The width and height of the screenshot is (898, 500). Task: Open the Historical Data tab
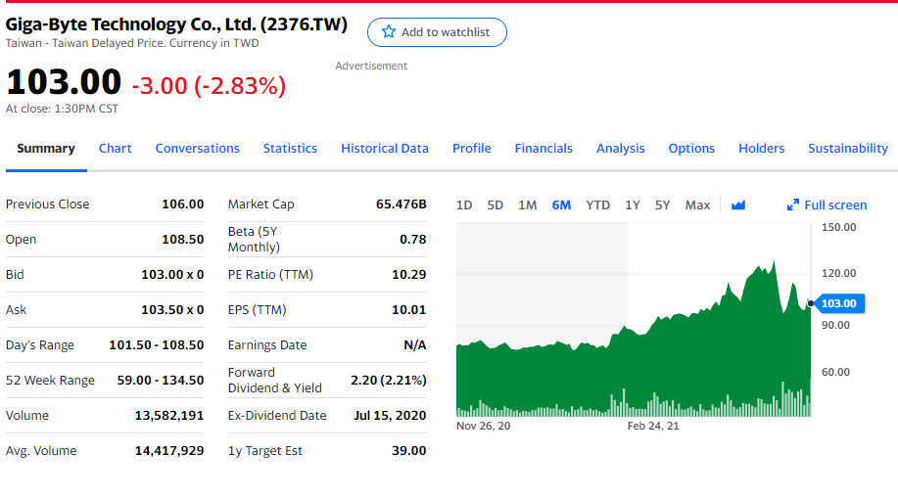click(385, 148)
